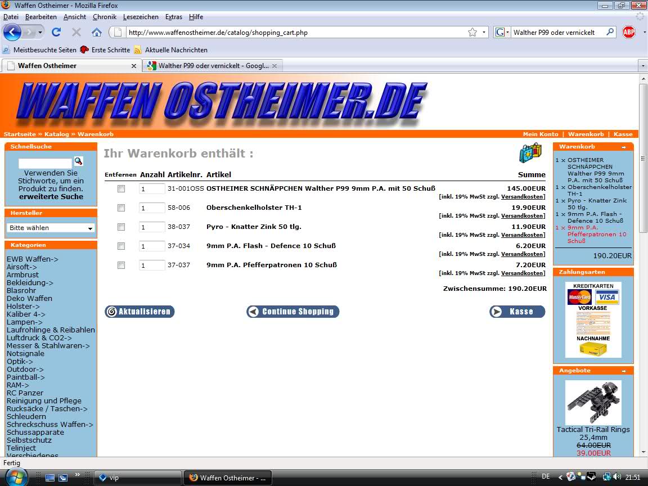The width and height of the screenshot is (648, 486).
Task: Click the URL address field
Action: click(x=296, y=32)
